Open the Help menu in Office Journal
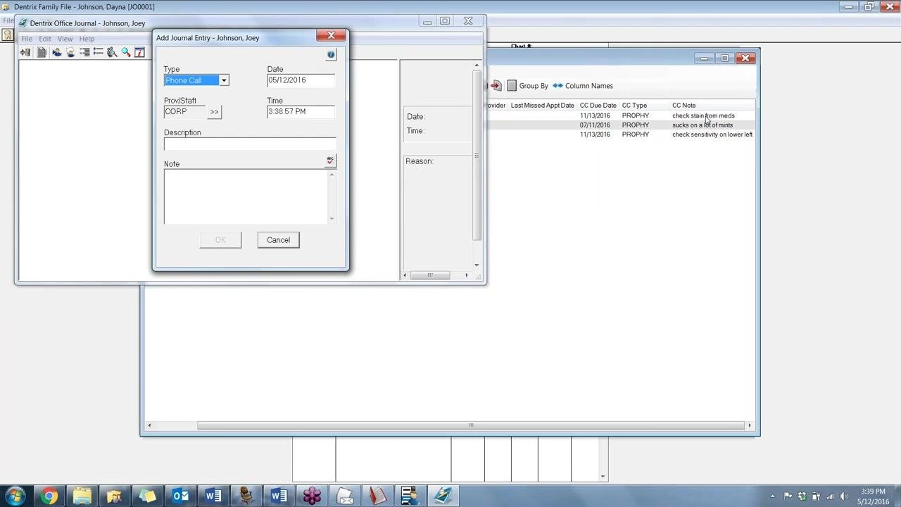 (87, 39)
